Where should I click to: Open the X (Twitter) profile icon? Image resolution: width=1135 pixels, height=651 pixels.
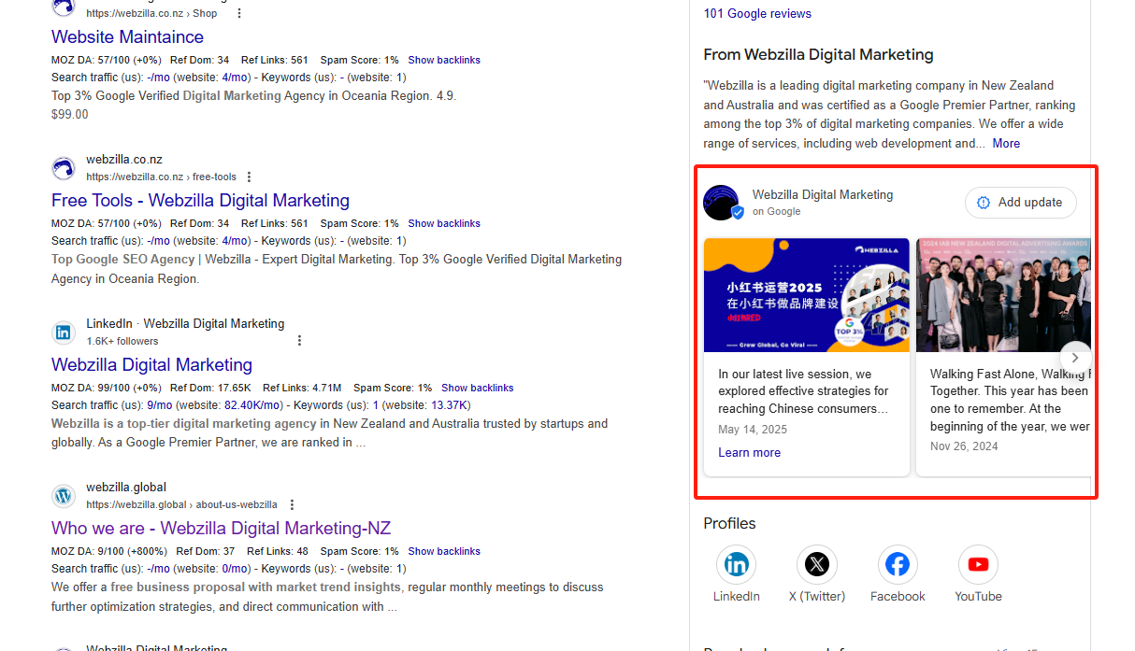pos(817,565)
